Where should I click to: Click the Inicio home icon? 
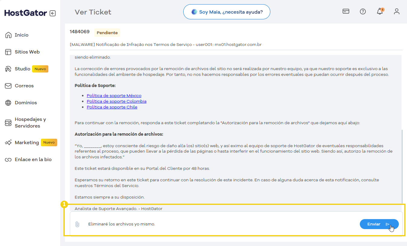(x=8, y=35)
